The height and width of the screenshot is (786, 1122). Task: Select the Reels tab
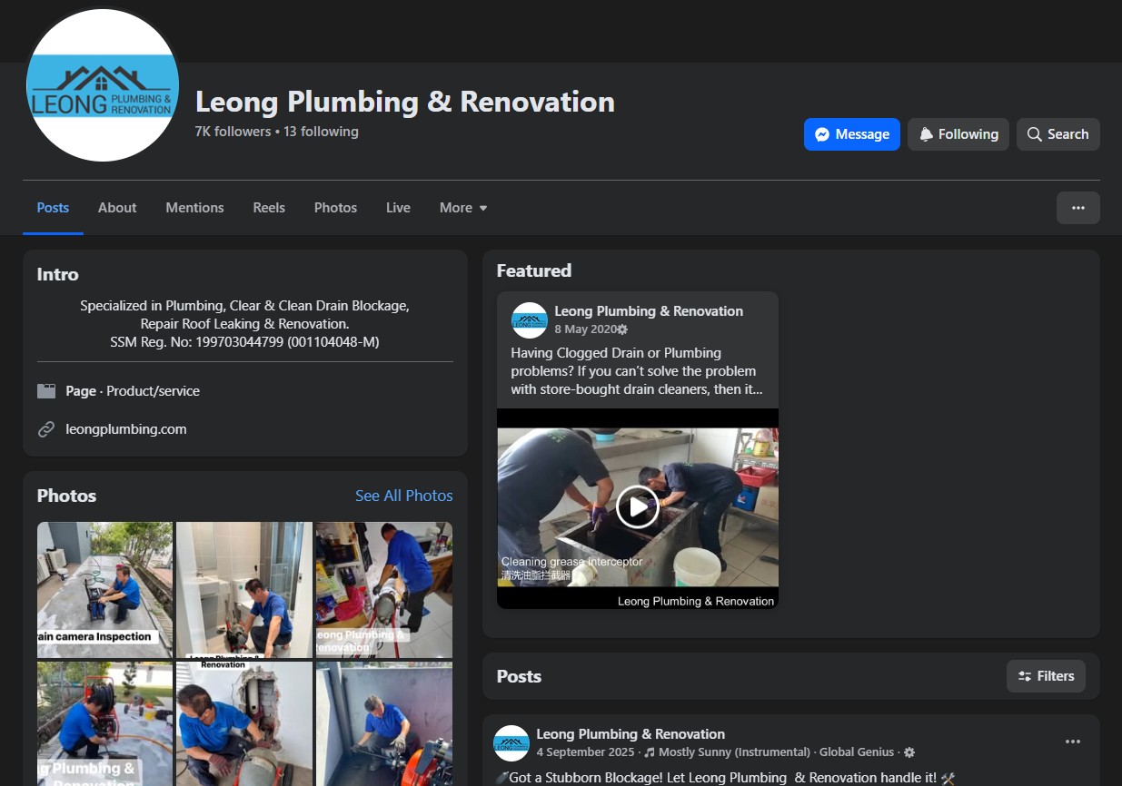click(x=268, y=208)
